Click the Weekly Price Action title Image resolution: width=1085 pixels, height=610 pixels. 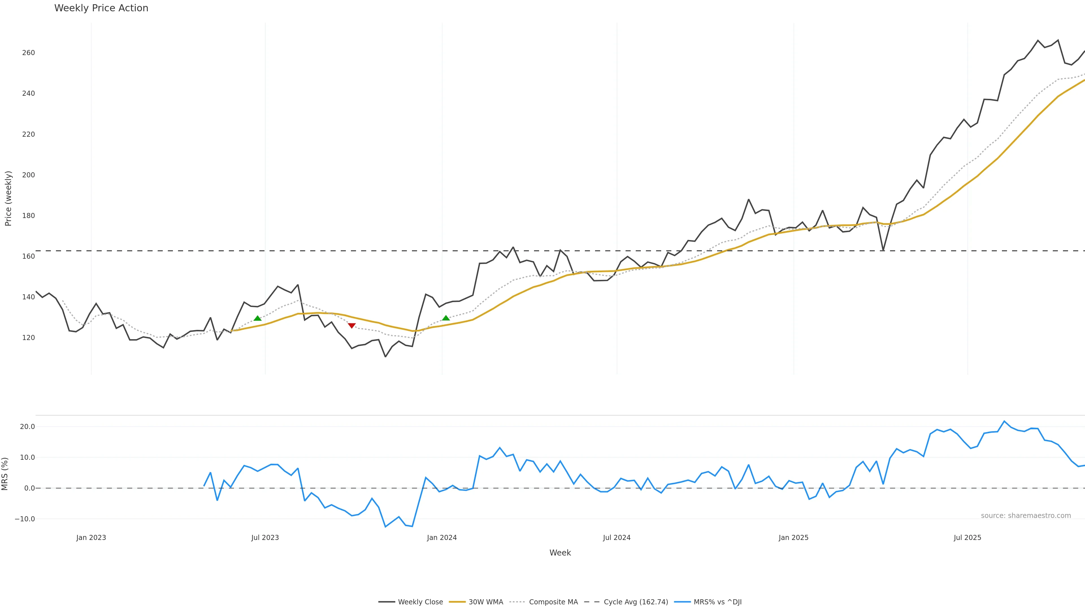point(101,8)
